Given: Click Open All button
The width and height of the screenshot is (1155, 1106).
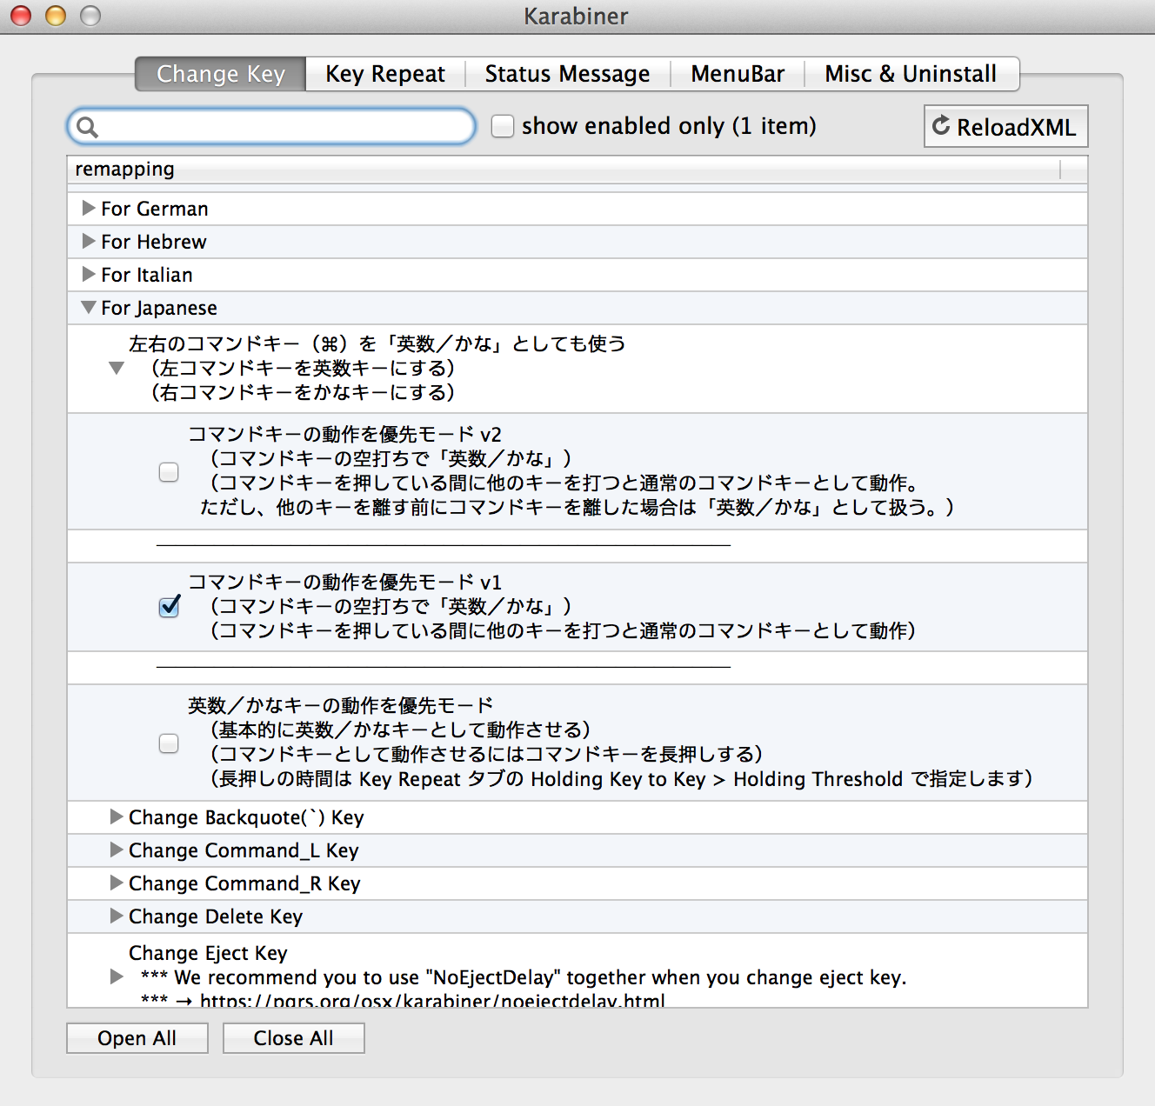Looking at the screenshot, I should pyautogui.click(x=137, y=1038).
